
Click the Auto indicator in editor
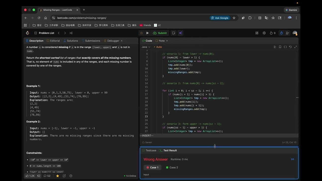(158, 47)
